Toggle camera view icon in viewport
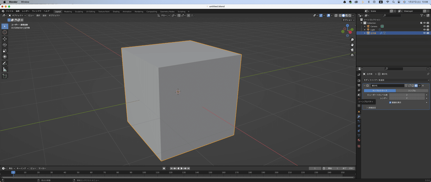 click(x=352, y=50)
